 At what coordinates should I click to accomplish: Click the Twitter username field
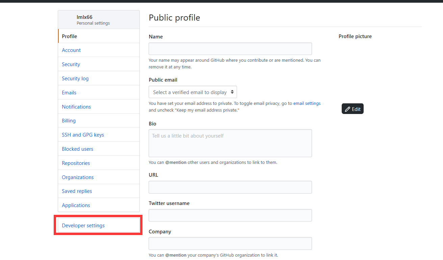[230, 215]
